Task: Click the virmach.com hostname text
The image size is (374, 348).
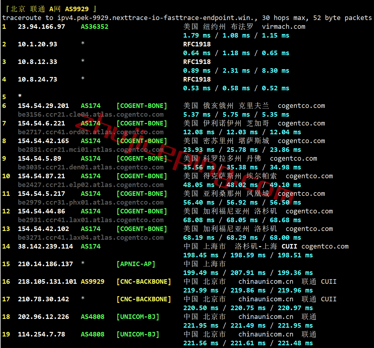Action: pos(283,27)
